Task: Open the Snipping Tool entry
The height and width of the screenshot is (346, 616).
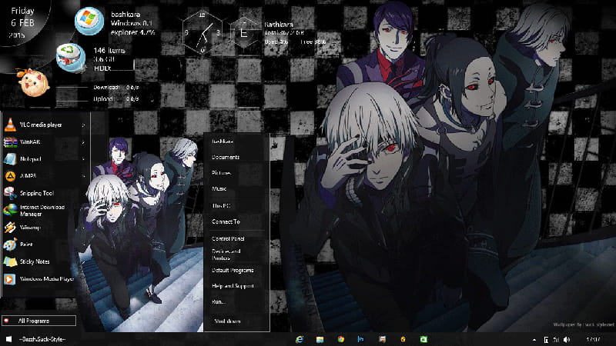Action: (37, 193)
